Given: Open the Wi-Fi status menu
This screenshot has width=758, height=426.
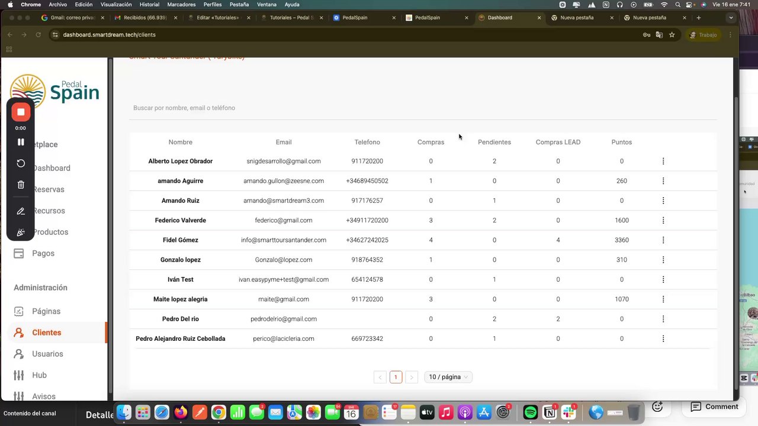Looking at the screenshot, I should pos(664,4).
